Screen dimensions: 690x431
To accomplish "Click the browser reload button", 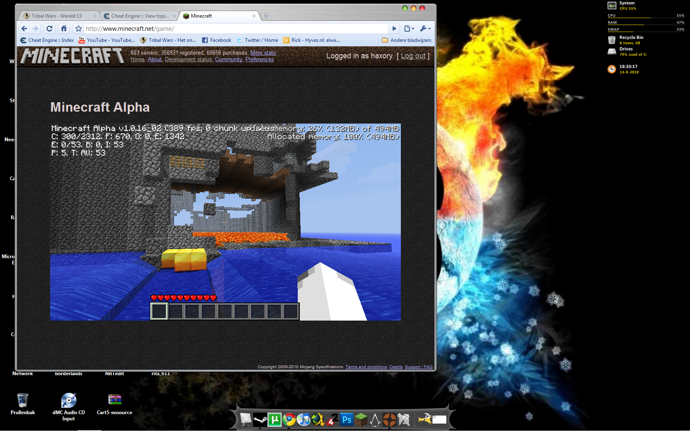I will coord(50,28).
